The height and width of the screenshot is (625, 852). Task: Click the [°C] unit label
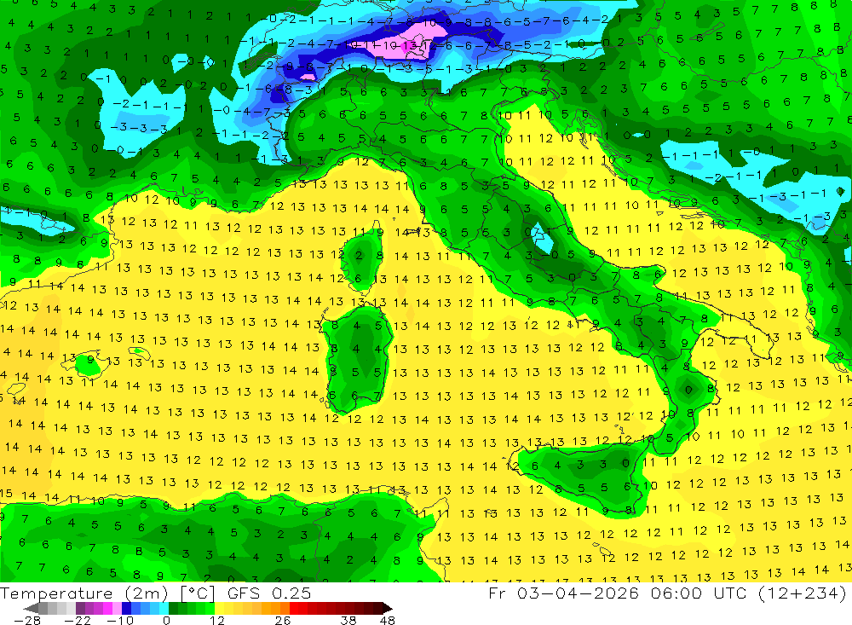coord(198,593)
